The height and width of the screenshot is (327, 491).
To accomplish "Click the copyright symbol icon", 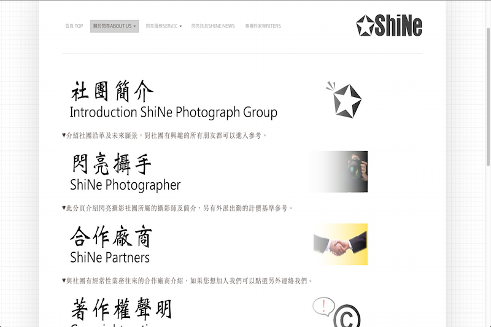I will (347, 316).
